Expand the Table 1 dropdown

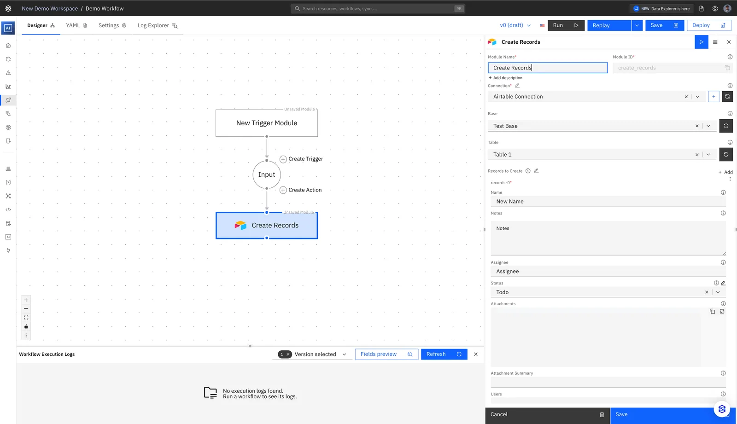708,155
